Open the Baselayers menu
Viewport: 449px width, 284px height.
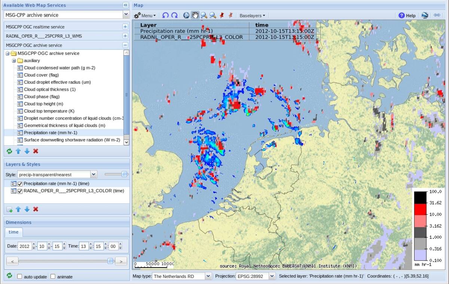252,15
